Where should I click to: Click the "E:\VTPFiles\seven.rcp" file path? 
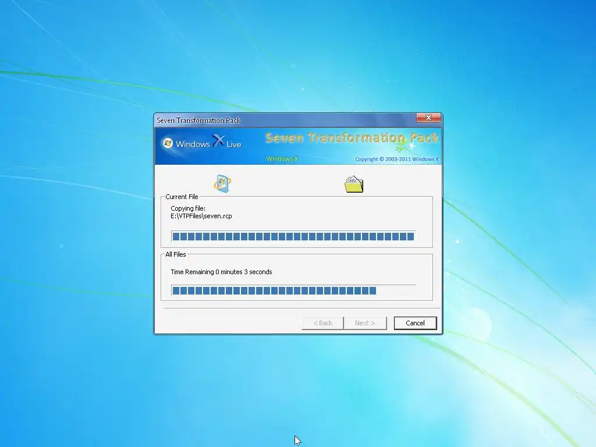click(x=201, y=216)
